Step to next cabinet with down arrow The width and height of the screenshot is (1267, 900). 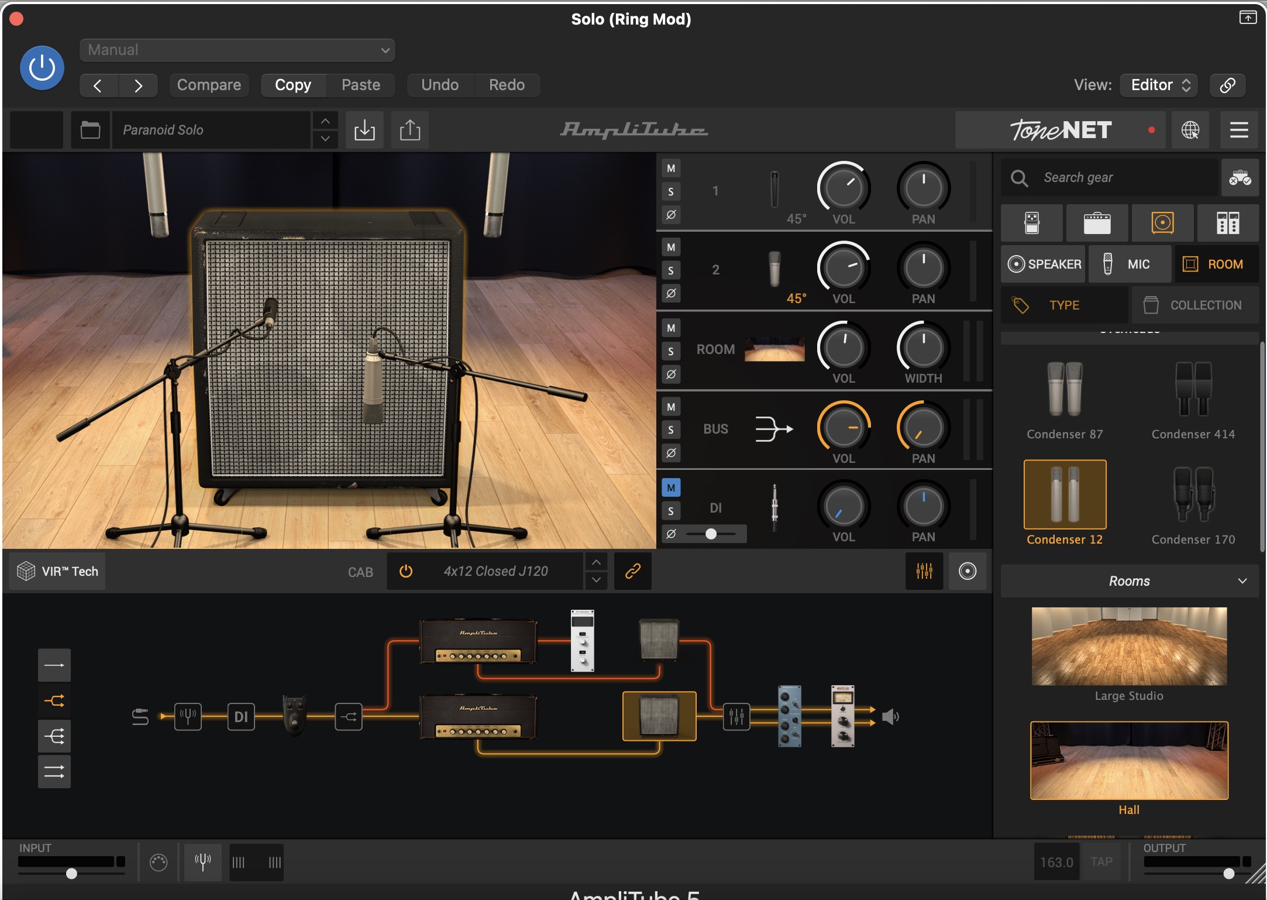click(596, 580)
